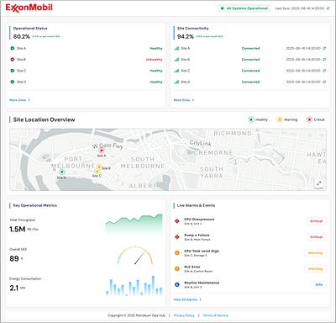Expand the map to fullscreen
This screenshot has height=323, width=336.
coord(318,183)
